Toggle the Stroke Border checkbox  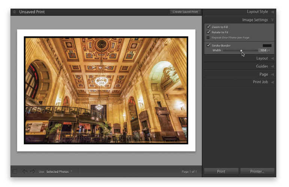click(x=209, y=45)
